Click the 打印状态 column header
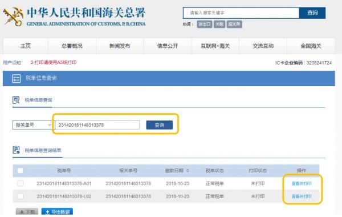Image resolution: width=342 pixels, height=217 pixels. pos(258,170)
